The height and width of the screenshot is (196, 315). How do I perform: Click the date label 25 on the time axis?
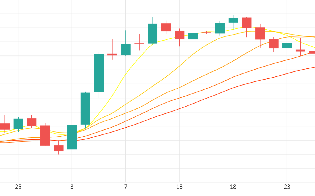(x=18, y=187)
